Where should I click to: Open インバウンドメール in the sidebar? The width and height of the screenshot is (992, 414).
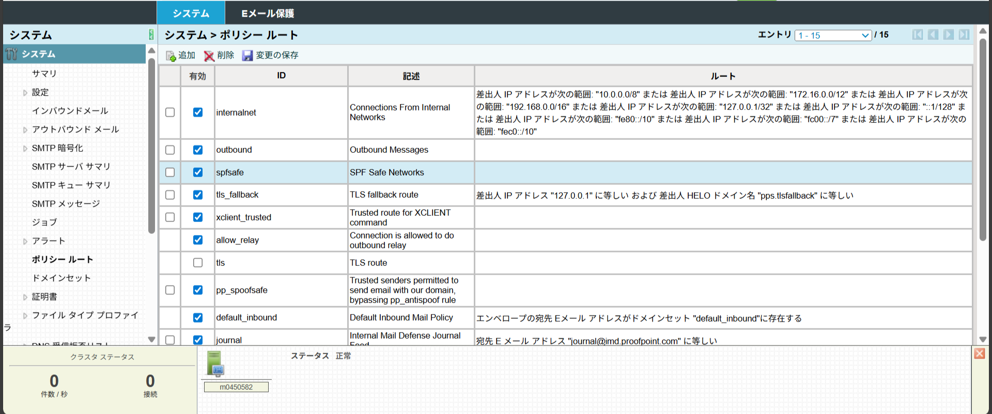coord(70,111)
